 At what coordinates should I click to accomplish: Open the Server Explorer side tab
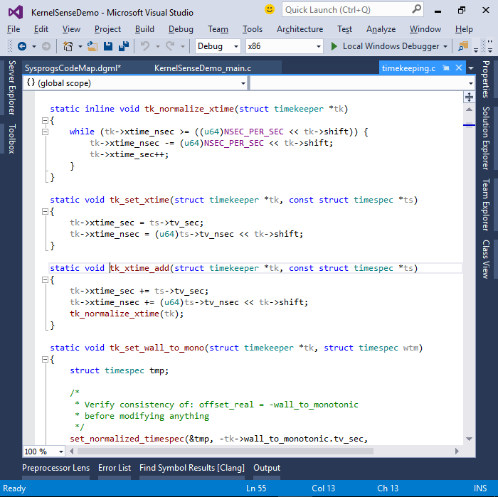pos(12,87)
